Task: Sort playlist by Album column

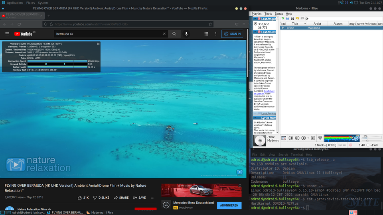Action: tap(338, 23)
